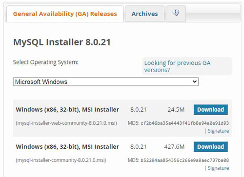
Task: Click version 8.0.21 in the 24.5M row
Action: tap(138, 110)
